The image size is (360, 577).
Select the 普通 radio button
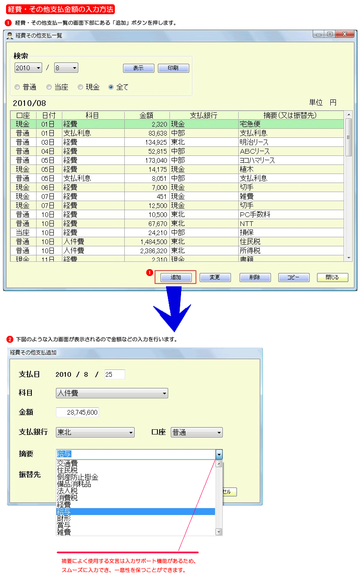click(x=17, y=87)
